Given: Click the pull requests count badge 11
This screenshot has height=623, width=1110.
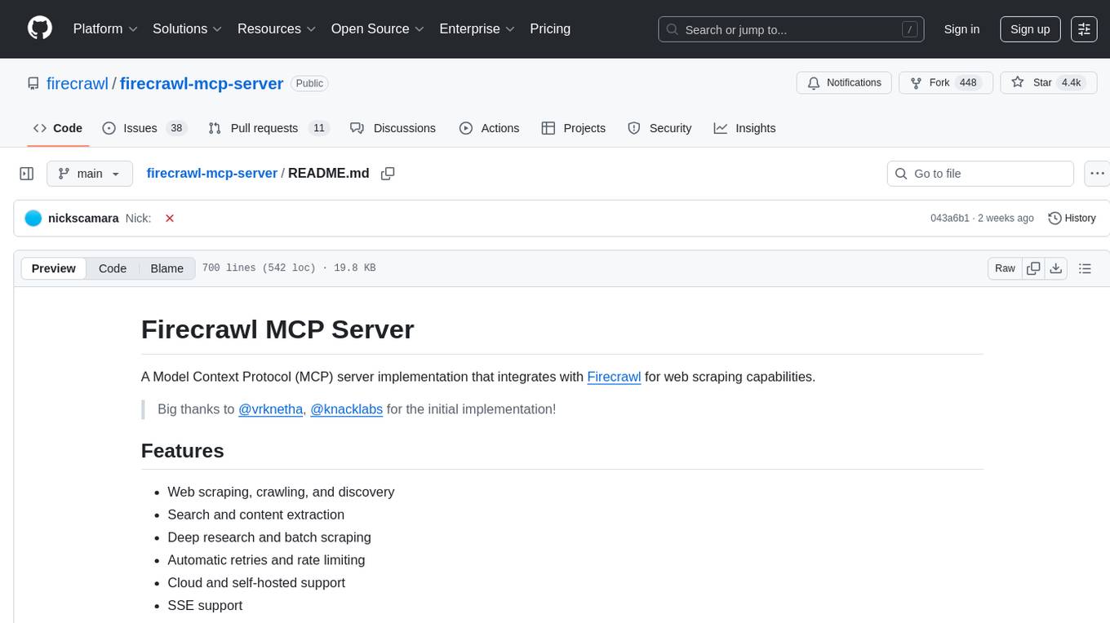Looking at the screenshot, I should coord(319,128).
